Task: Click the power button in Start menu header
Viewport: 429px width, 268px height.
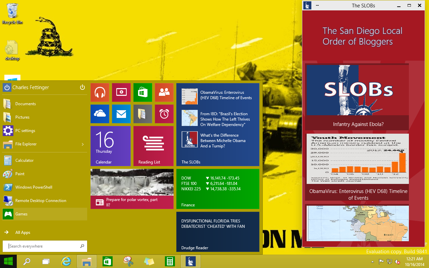Action: (82, 87)
